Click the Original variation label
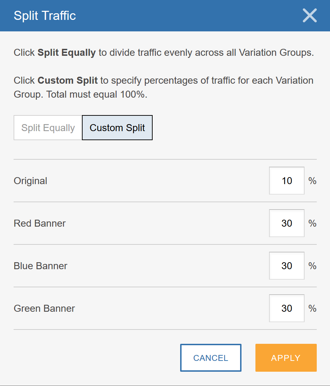This screenshot has height=386, width=330. tap(30, 181)
